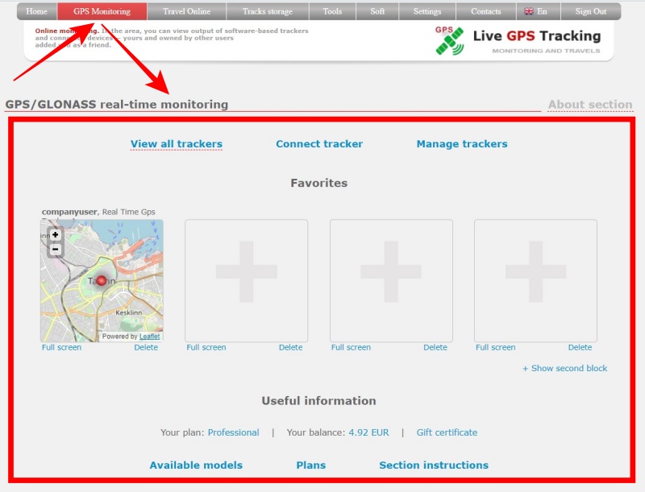The height and width of the screenshot is (492, 645).
Task: Add a favorite in the third empty slot
Action: (x=391, y=280)
